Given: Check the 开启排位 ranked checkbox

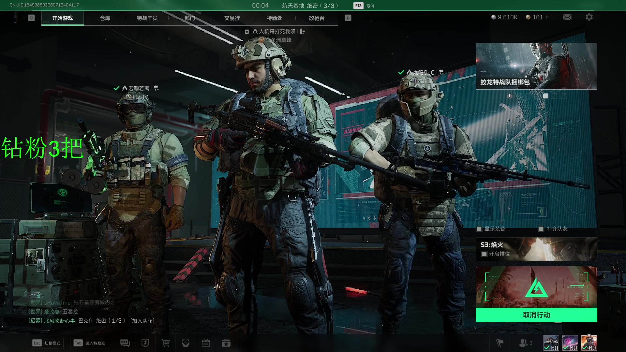Looking at the screenshot, I should coord(484,254).
